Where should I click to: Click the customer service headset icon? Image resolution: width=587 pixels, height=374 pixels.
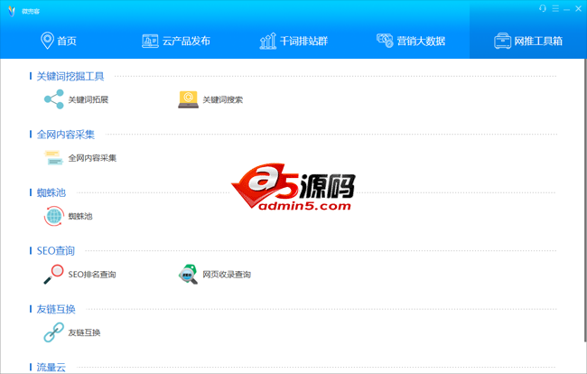(x=543, y=8)
